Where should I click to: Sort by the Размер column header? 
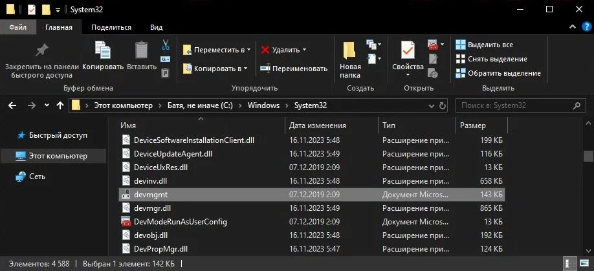point(473,125)
